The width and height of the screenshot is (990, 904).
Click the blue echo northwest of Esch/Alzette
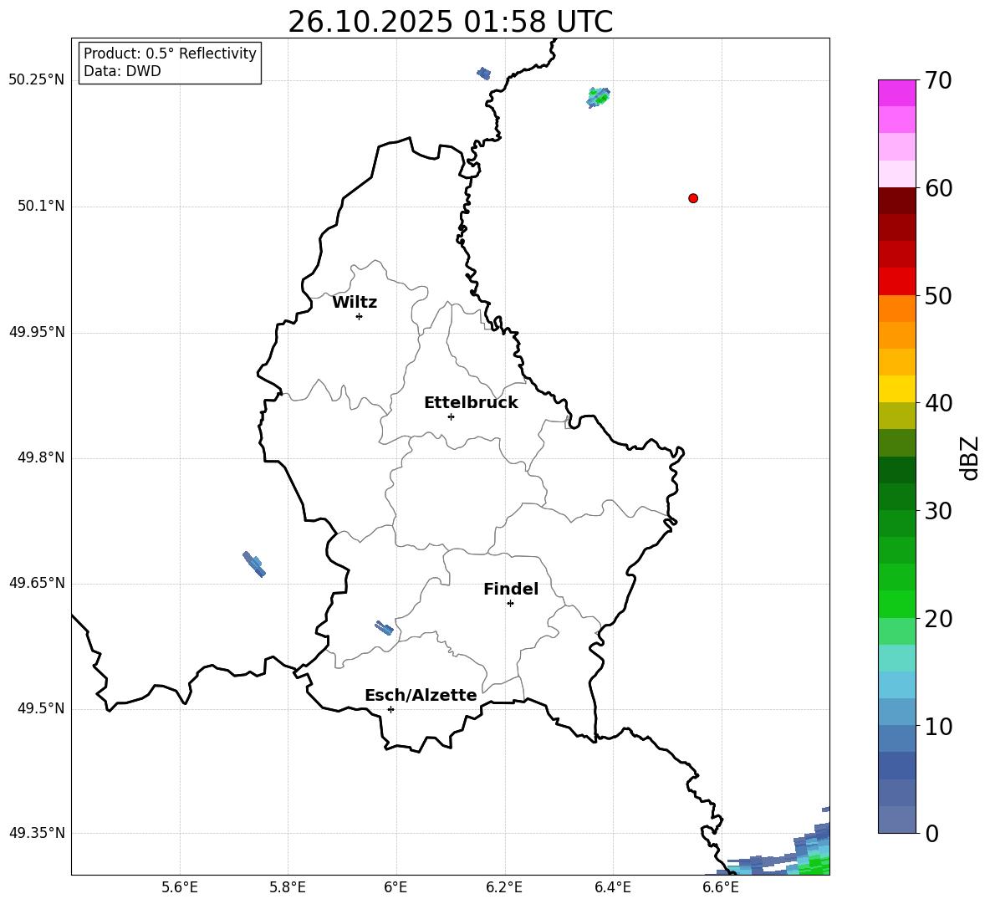click(x=384, y=627)
